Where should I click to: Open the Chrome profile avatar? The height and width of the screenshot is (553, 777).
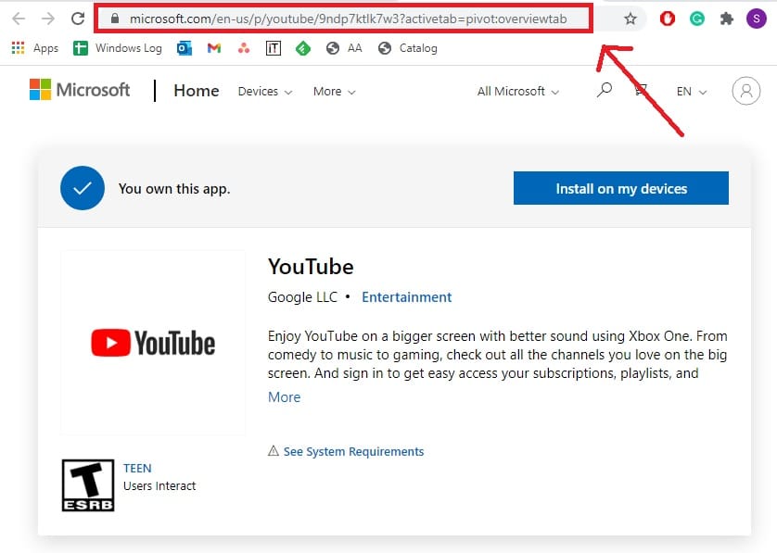pyautogui.click(x=757, y=19)
